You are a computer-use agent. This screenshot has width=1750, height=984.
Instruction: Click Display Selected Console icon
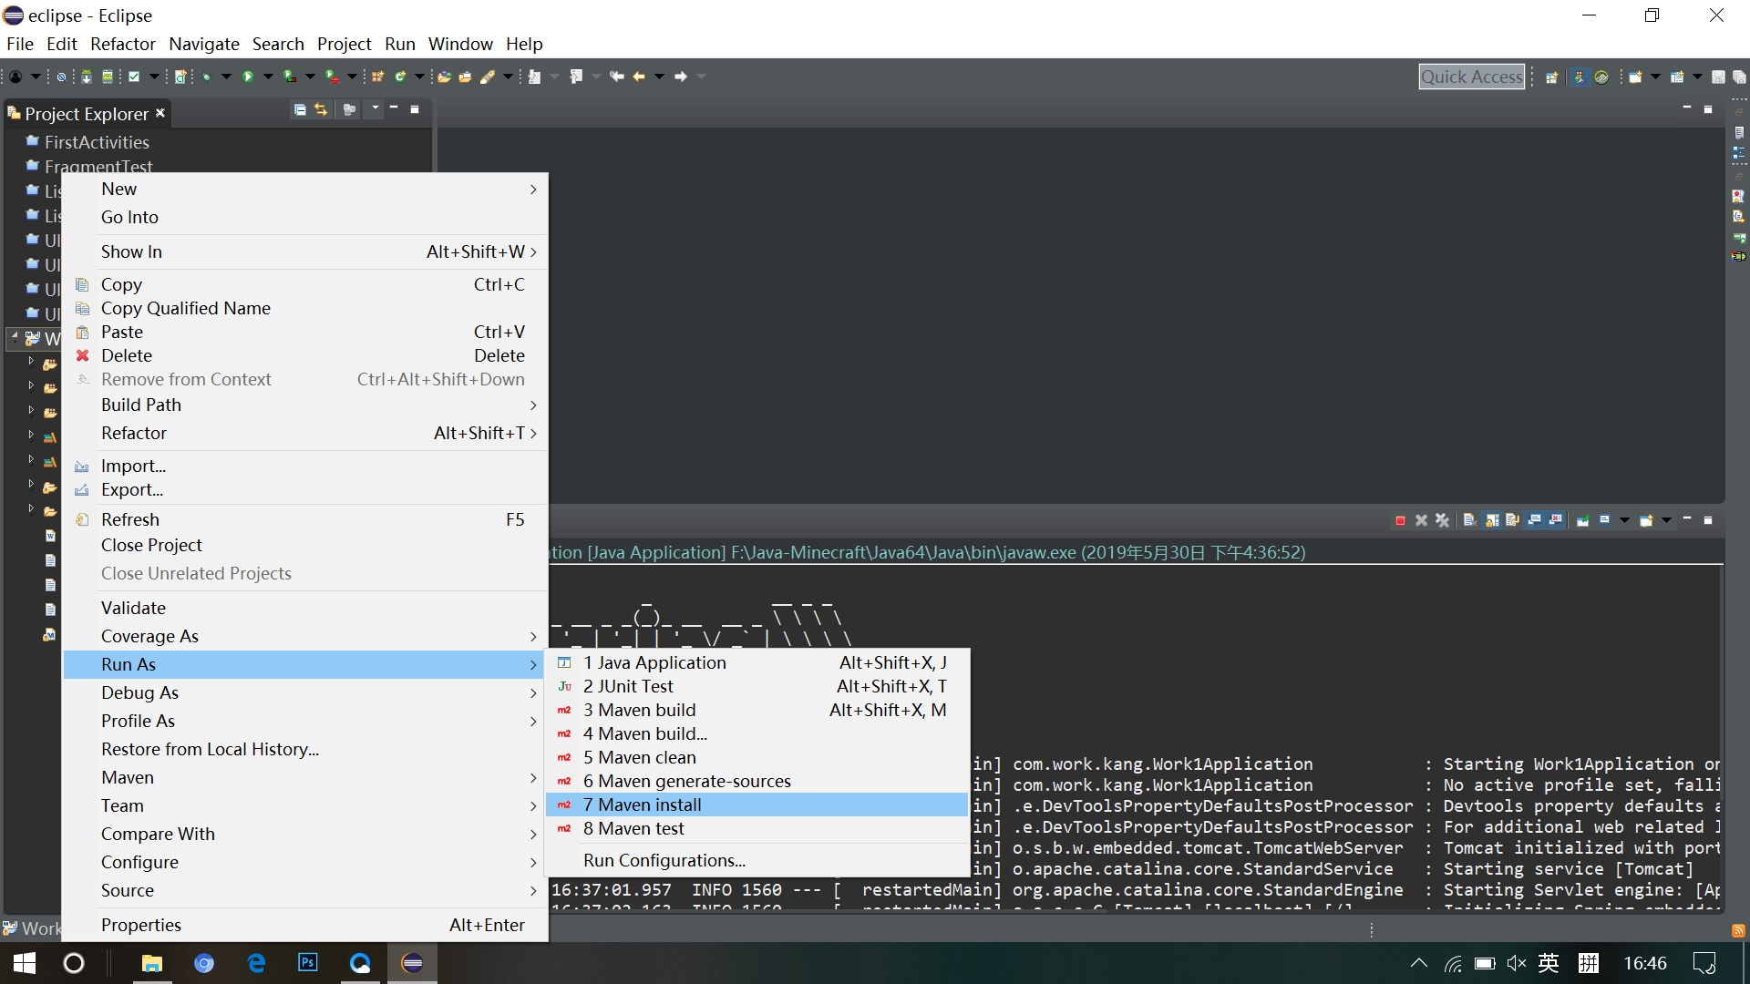coord(1605,521)
